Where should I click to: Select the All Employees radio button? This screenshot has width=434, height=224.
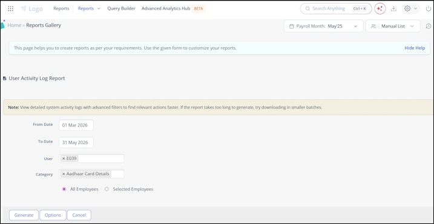64,189
